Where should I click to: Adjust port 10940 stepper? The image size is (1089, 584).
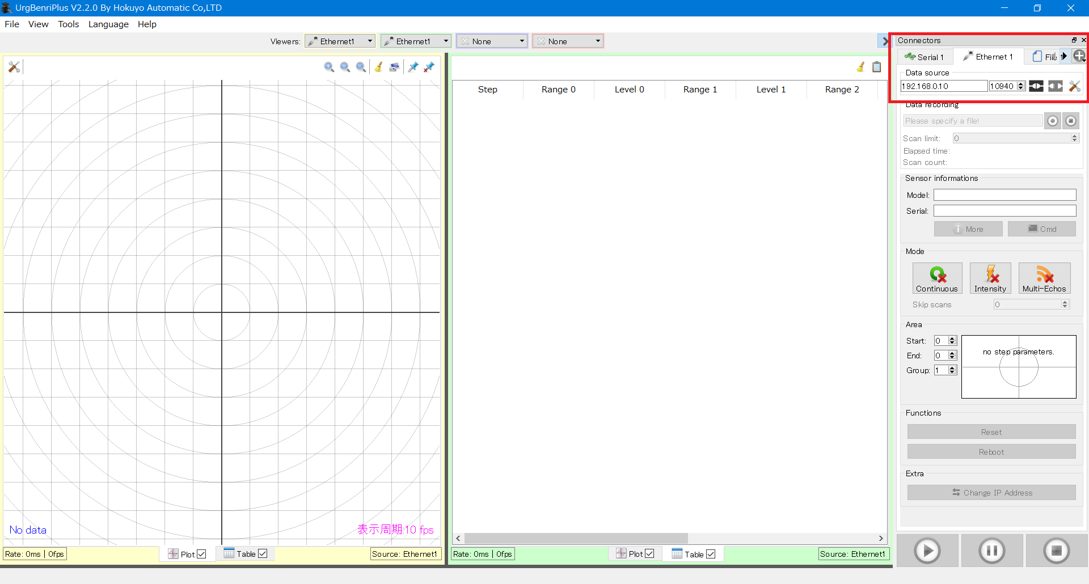(x=1022, y=86)
